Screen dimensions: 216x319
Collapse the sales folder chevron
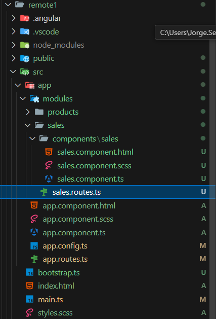pos(27,125)
